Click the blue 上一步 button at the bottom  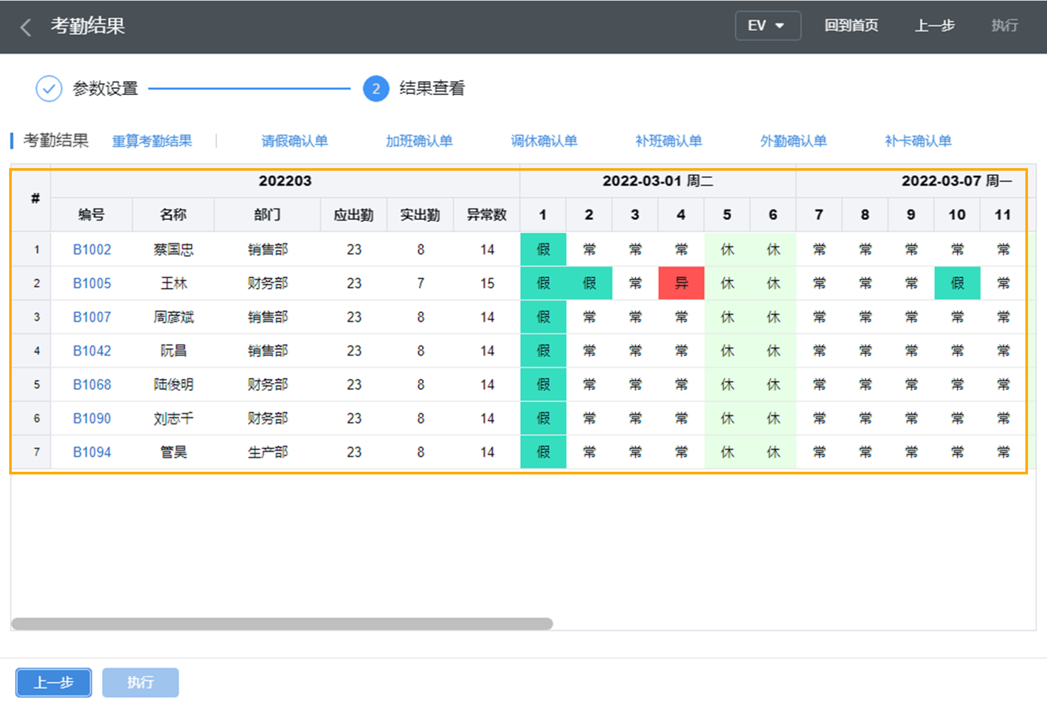coord(54,683)
